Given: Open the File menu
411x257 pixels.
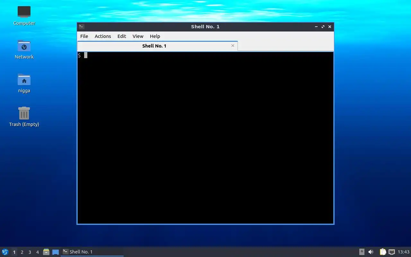Looking at the screenshot, I should [84, 36].
